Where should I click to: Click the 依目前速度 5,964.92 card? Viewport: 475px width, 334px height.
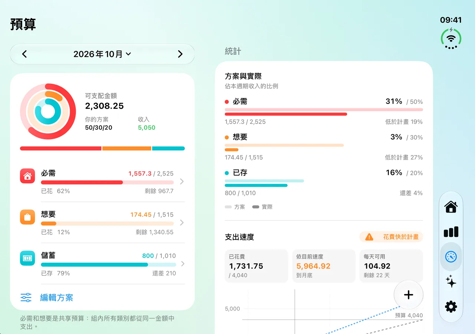[x=324, y=266]
